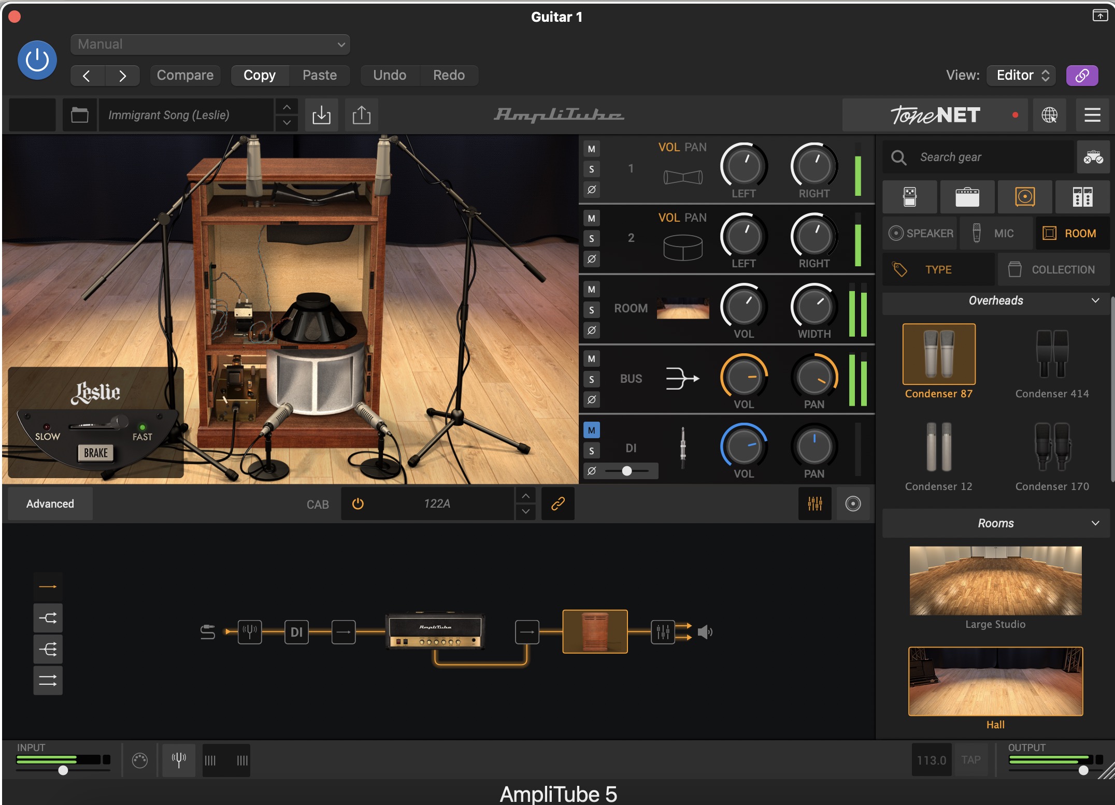The height and width of the screenshot is (805, 1115).
Task: Click the globe web icon
Action: tap(1049, 115)
